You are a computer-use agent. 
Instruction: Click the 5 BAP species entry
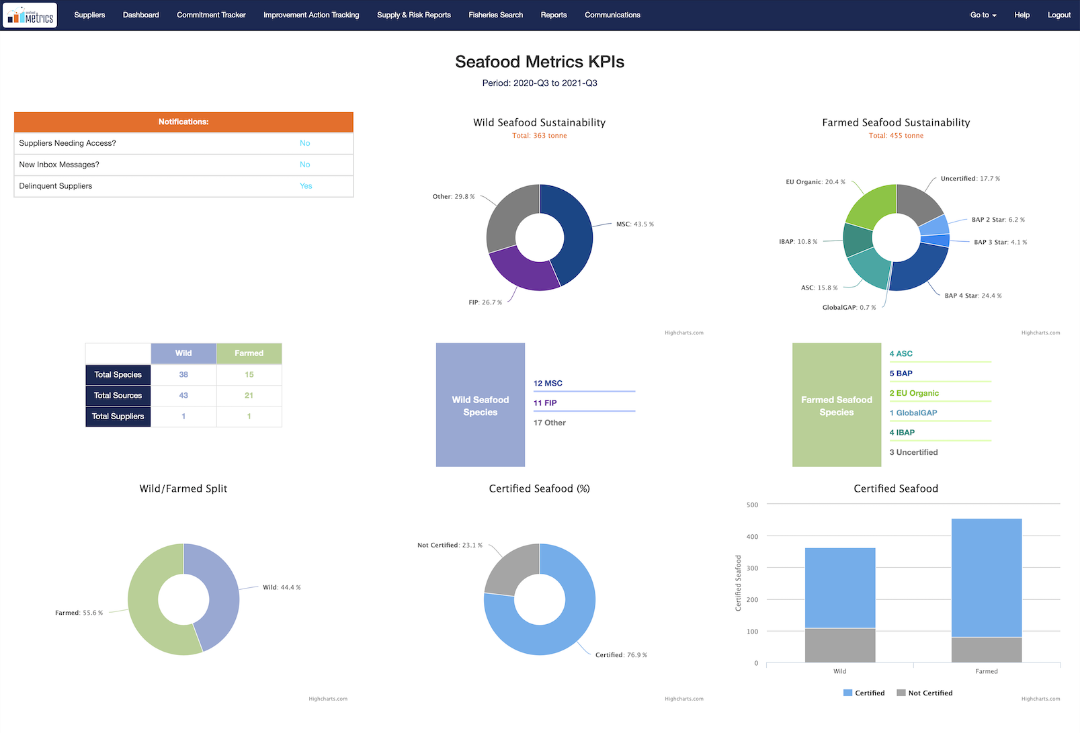(x=901, y=374)
